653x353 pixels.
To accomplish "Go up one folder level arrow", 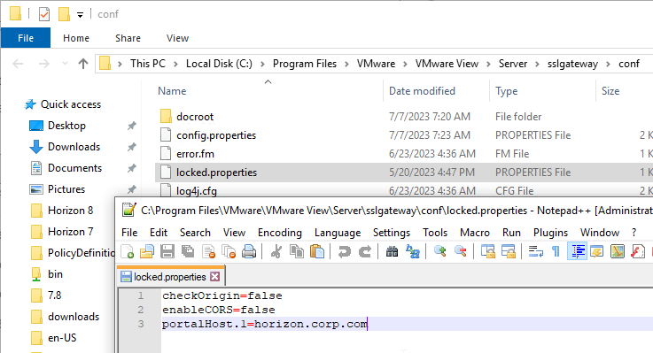I will [83, 64].
